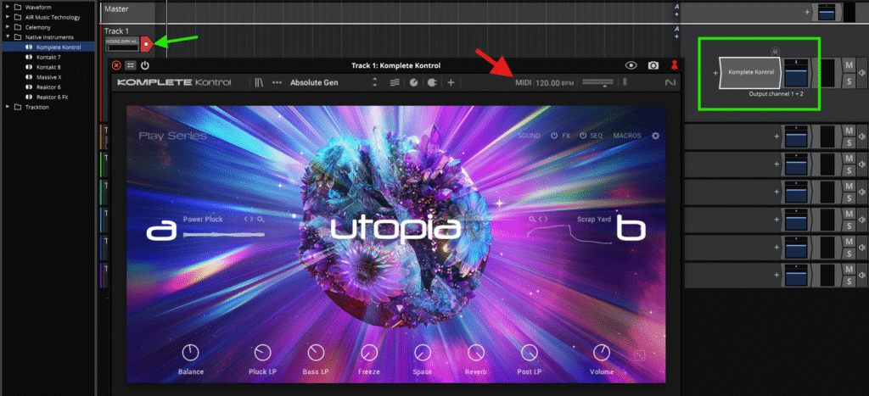Expand the Tracktion folder
This screenshot has width=869, height=396.
8,107
